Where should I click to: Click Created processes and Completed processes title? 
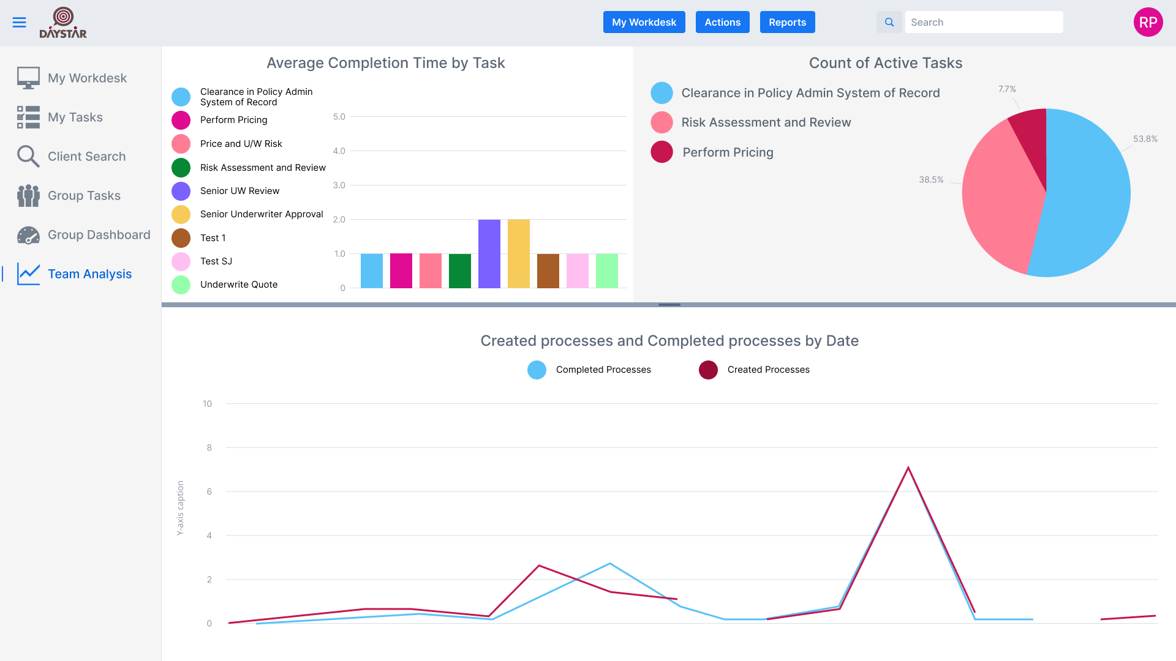pos(669,341)
